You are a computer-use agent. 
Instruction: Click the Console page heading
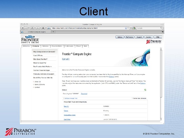click(x=66, y=59)
